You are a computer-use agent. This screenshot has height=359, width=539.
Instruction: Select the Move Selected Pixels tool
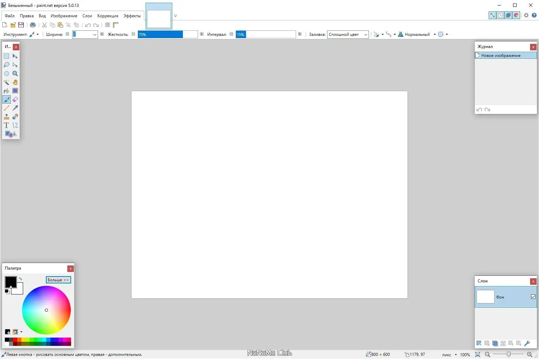(x=15, y=56)
